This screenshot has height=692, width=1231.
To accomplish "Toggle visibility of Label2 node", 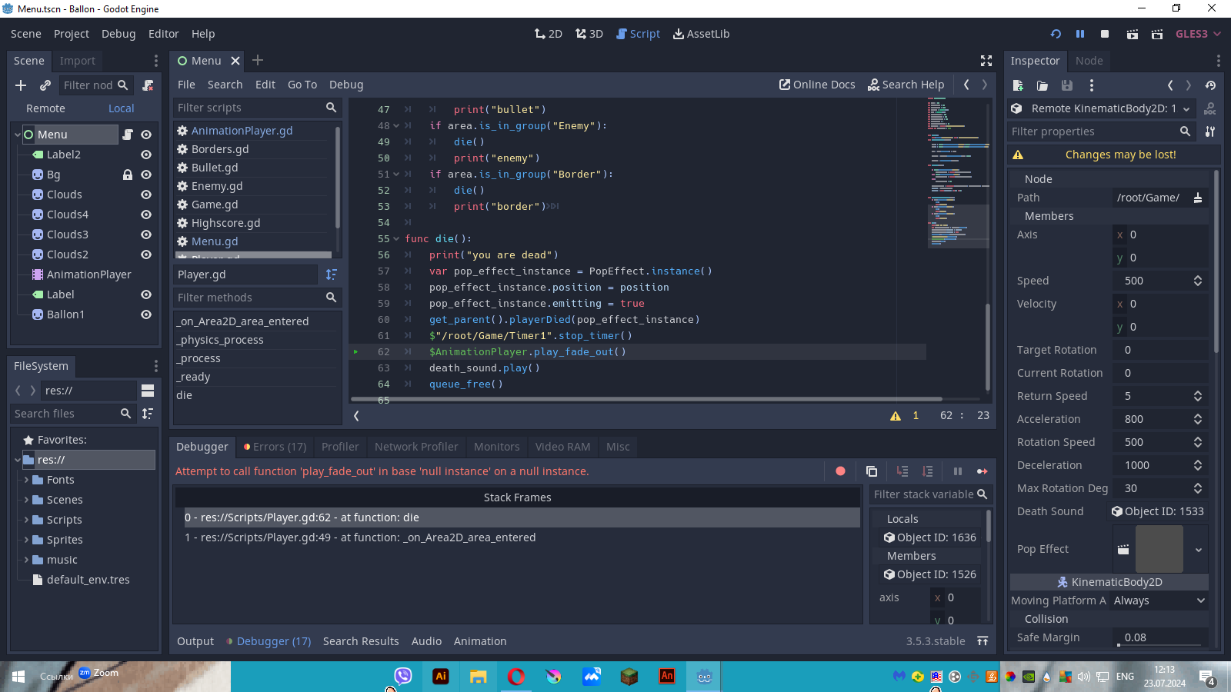I will click(146, 155).
